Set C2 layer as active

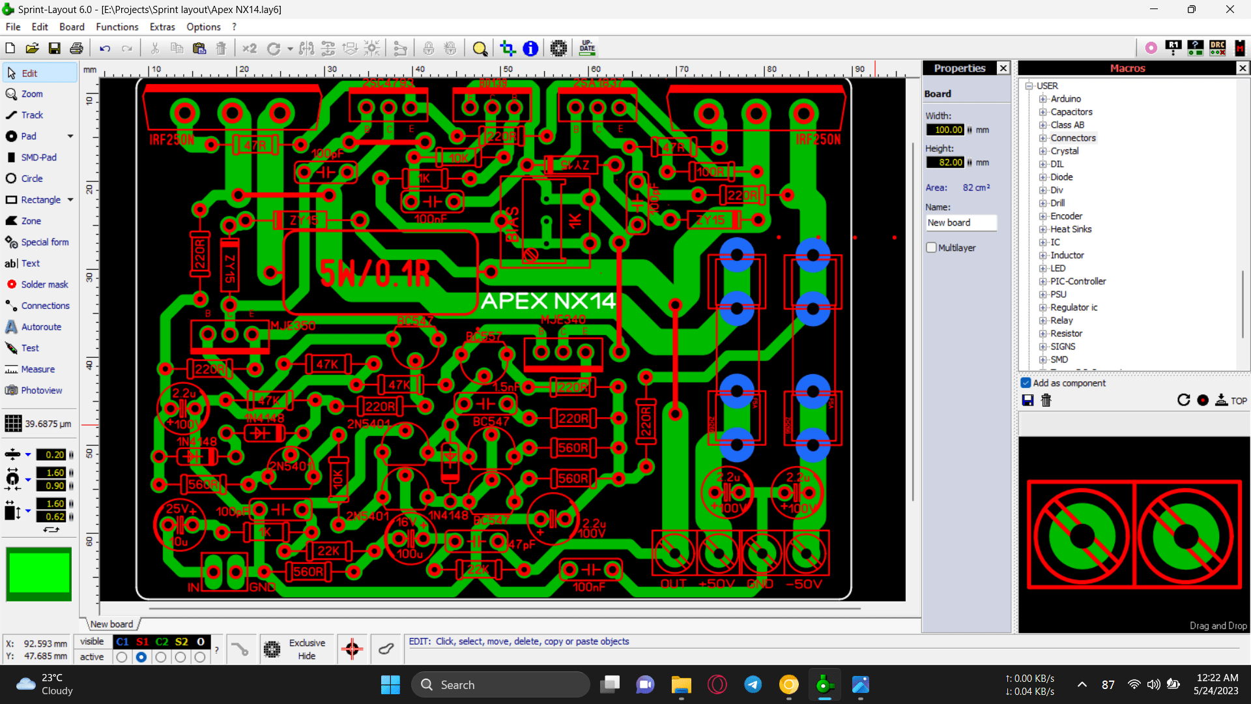(x=161, y=657)
